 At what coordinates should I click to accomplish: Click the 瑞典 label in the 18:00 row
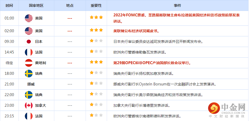coord(39,73)
